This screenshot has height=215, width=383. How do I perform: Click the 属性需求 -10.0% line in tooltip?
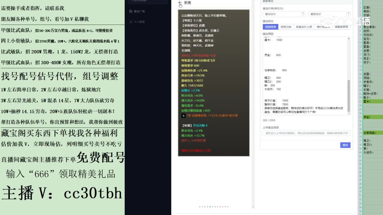192,105
